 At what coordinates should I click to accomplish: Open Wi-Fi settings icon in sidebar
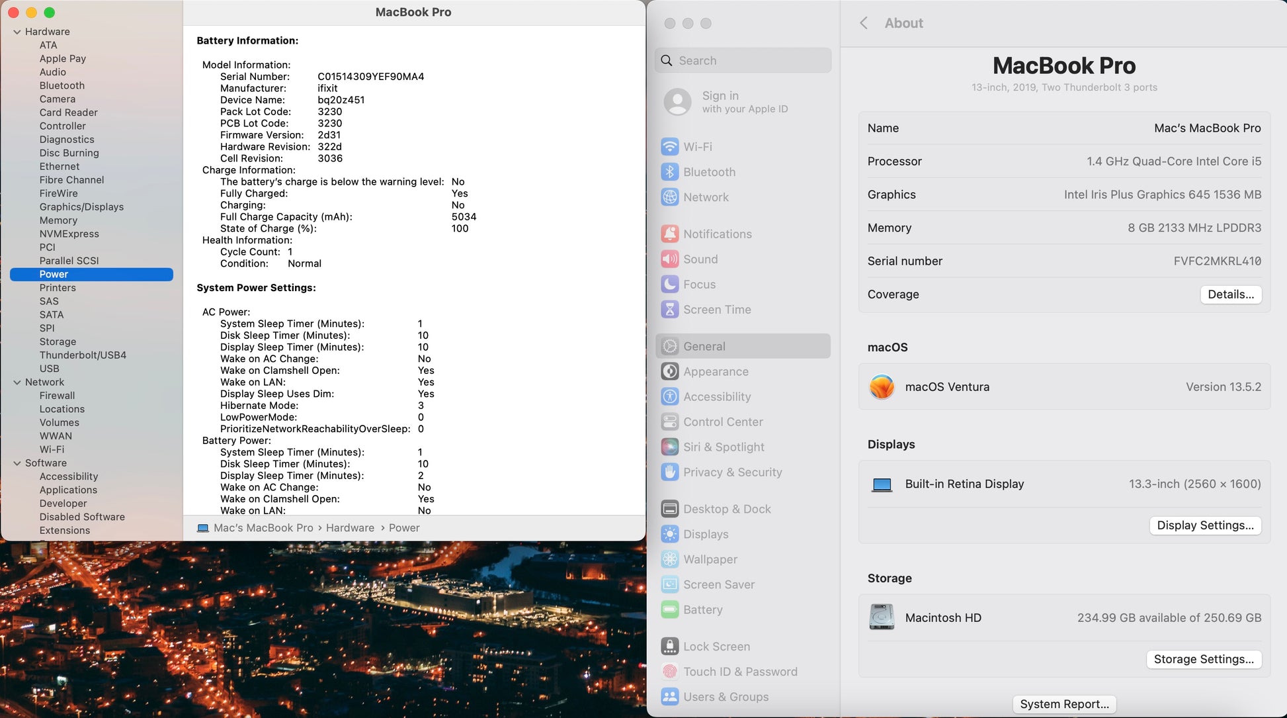[x=669, y=146]
